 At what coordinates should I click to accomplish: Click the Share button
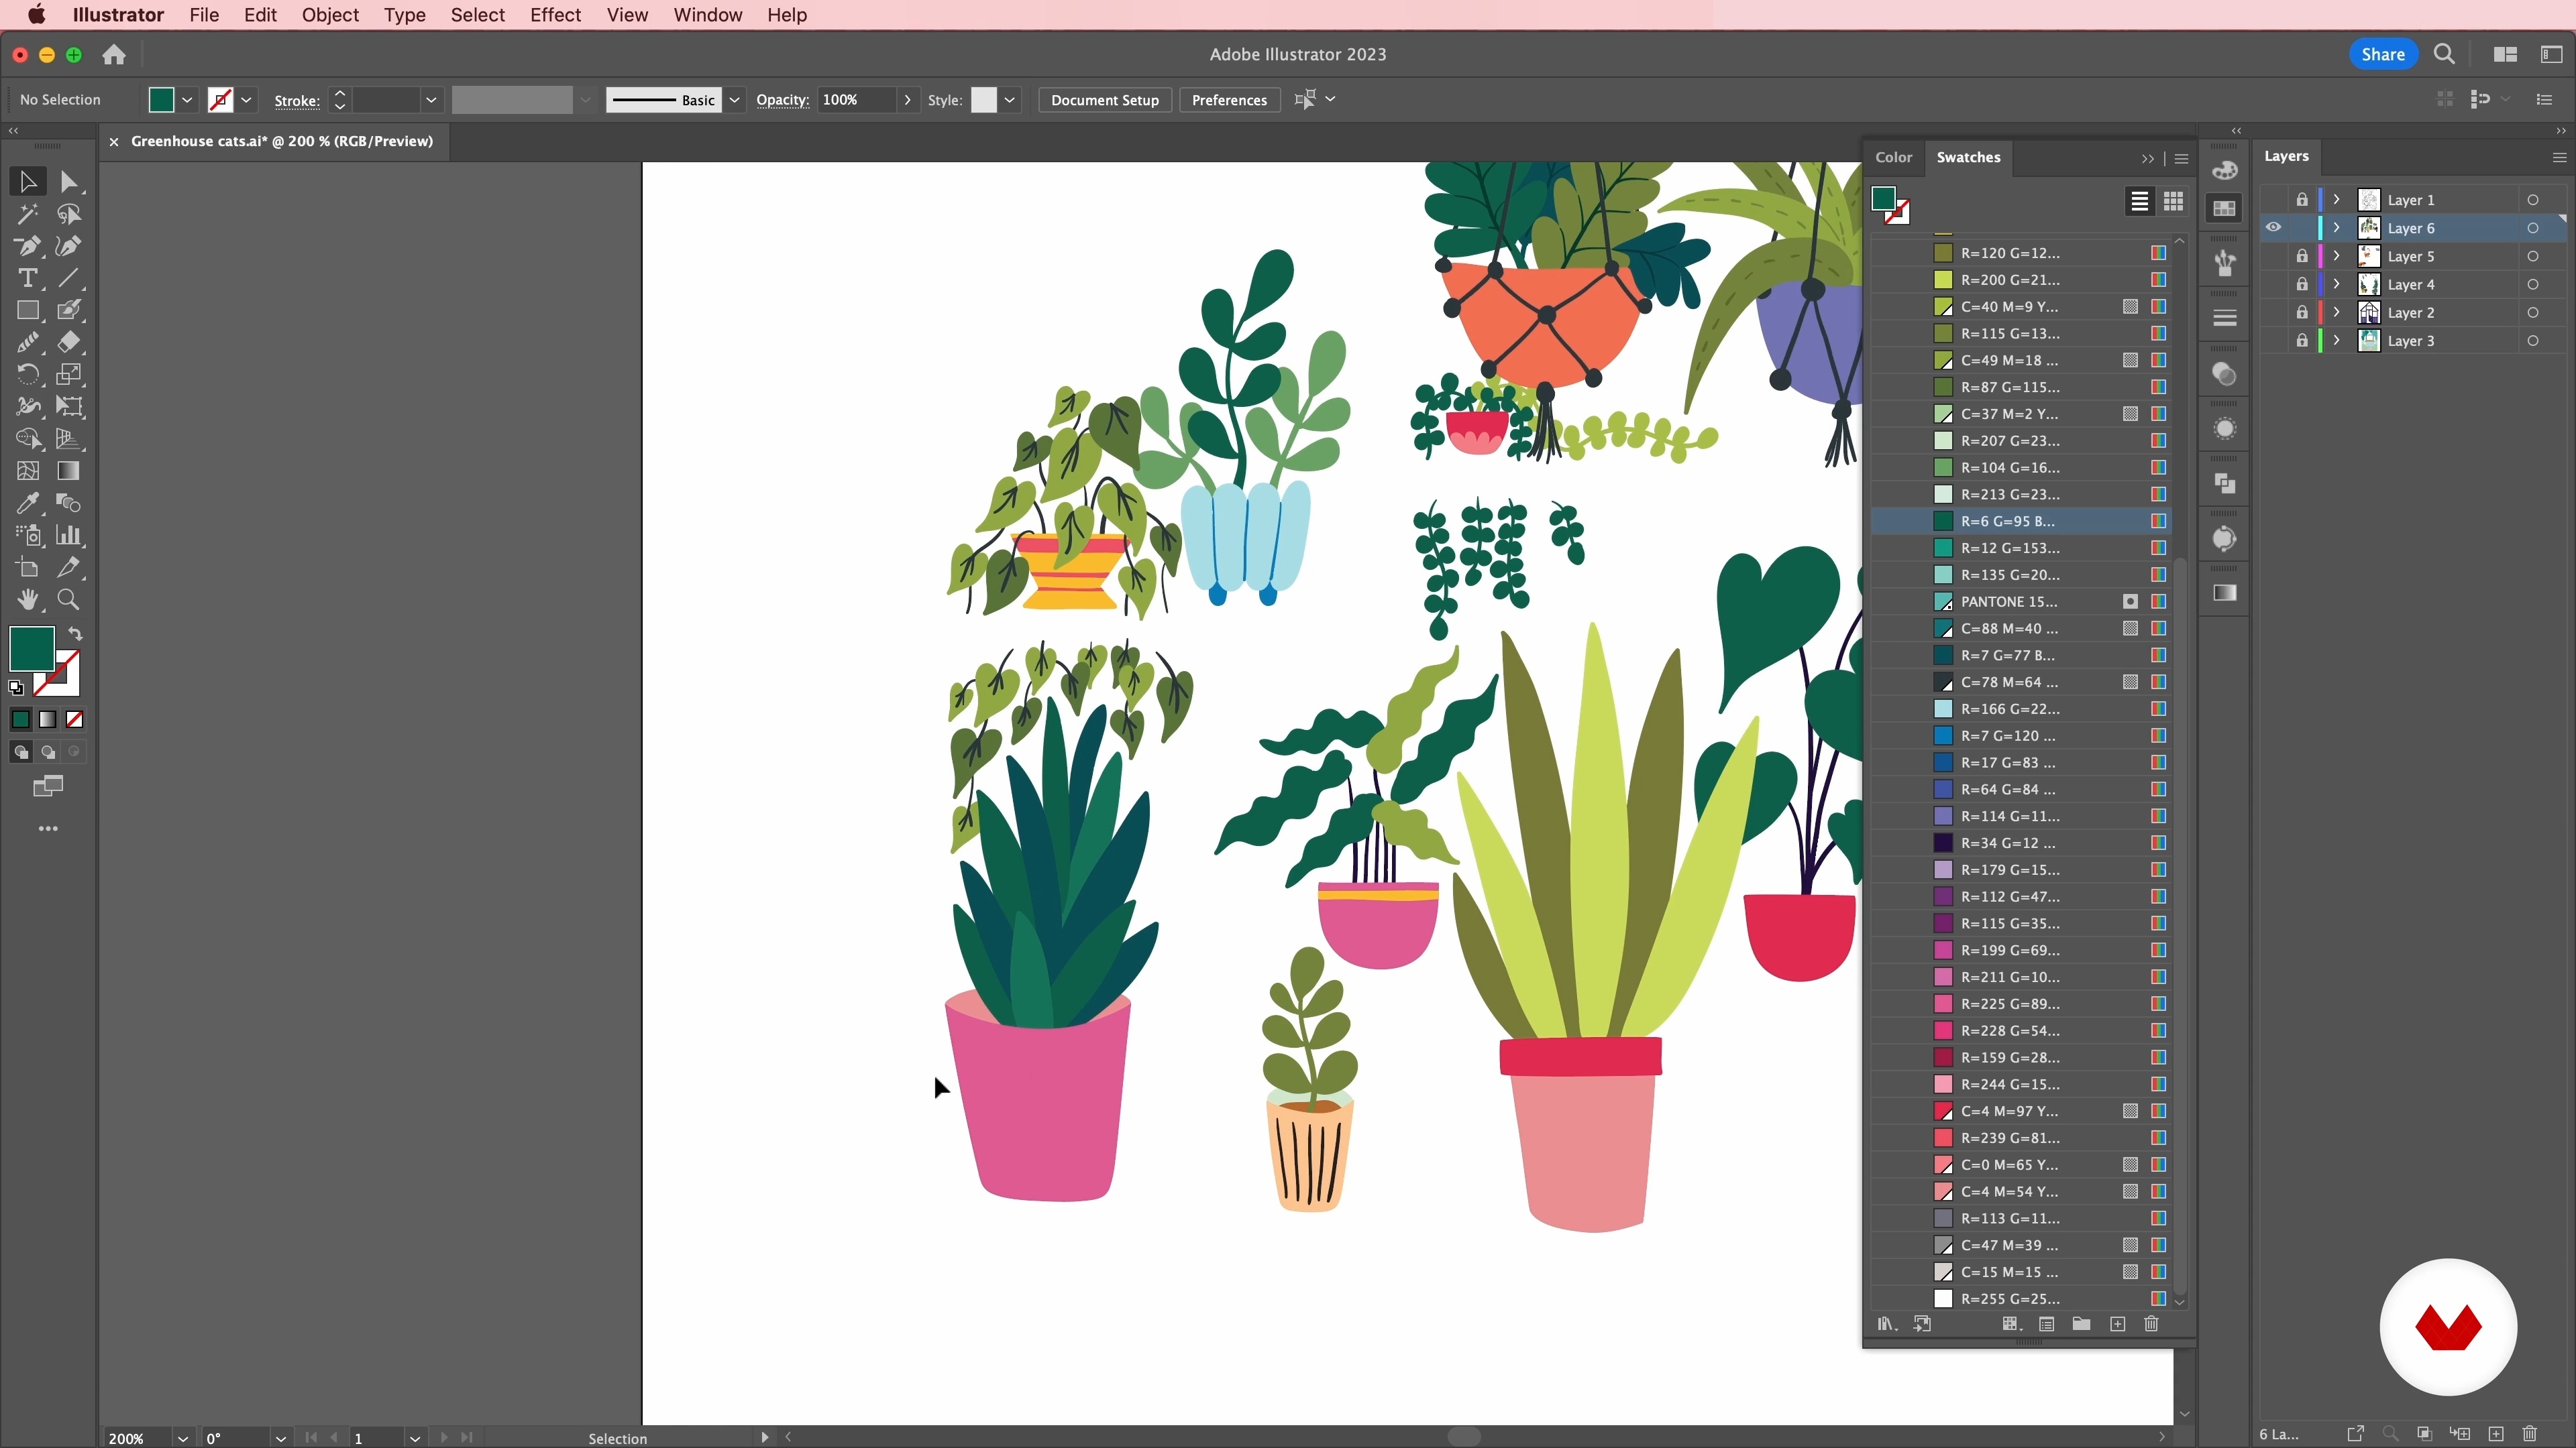pyautogui.click(x=2383, y=55)
